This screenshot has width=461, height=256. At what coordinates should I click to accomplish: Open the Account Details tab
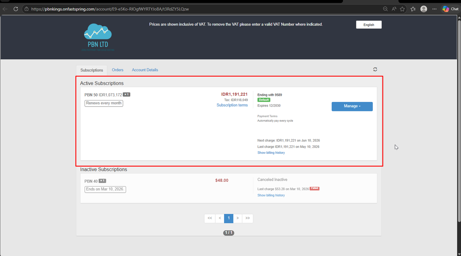145,70
